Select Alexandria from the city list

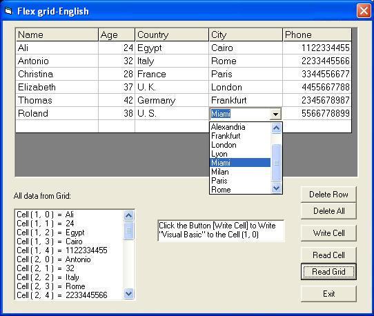tap(240, 127)
